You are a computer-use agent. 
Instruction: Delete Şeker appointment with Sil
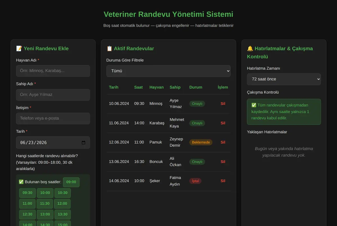223,181
